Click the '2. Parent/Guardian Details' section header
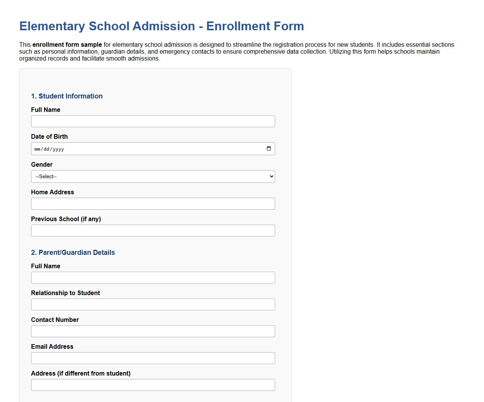This screenshot has width=484, height=402. [x=73, y=253]
